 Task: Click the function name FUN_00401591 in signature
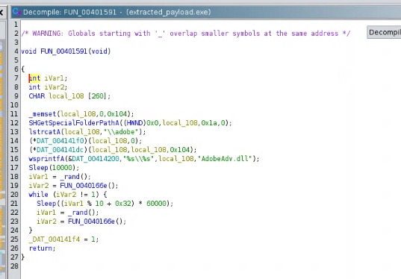point(64,51)
